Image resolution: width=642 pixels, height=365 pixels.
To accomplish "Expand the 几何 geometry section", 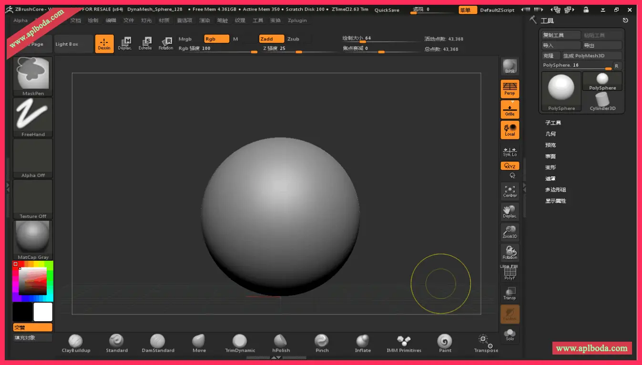I will point(550,134).
